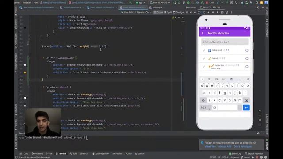Screen dimensions: 283x159
Task: Mark the apple pie item as done
Action: [x=247, y=67]
